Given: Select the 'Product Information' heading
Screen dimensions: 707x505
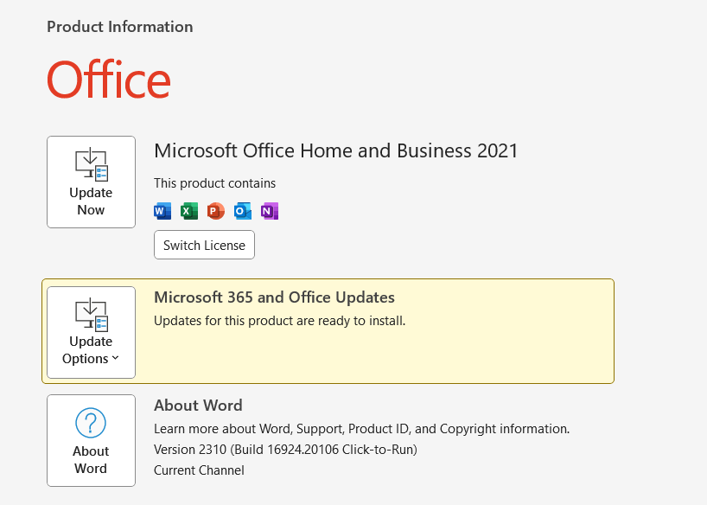Looking at the screenshot, I should click(x=120, y=27).
